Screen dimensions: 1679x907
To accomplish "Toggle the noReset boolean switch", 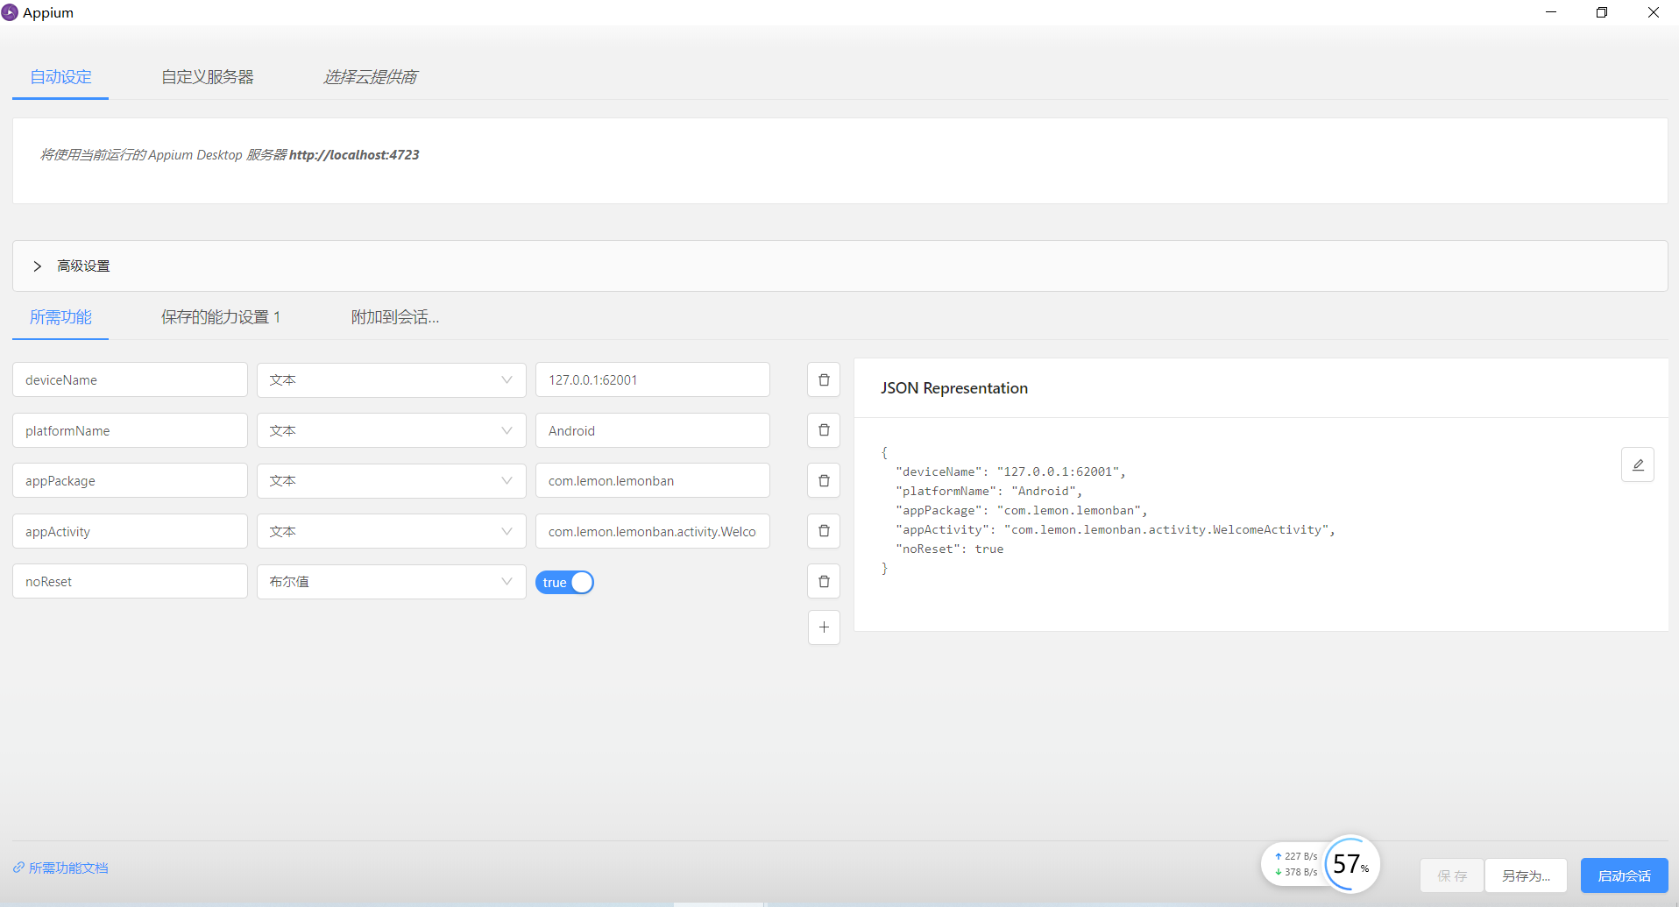I will pos(564,583).
